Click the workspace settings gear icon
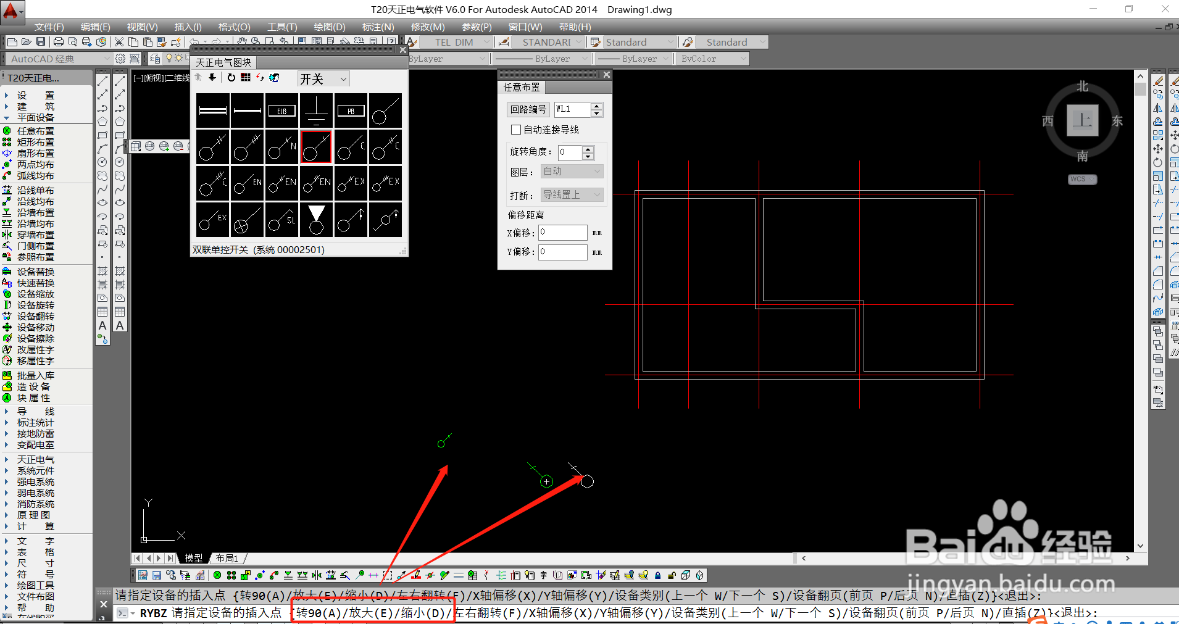1179x624 pixels. click(x=120, y=59)
